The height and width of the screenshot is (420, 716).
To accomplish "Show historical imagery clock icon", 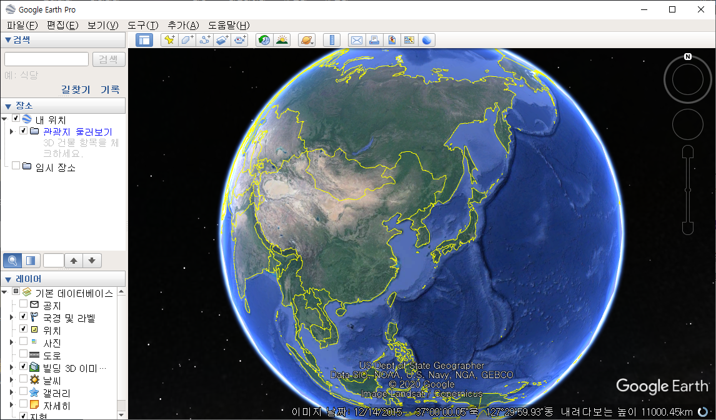I will point(264,40).
